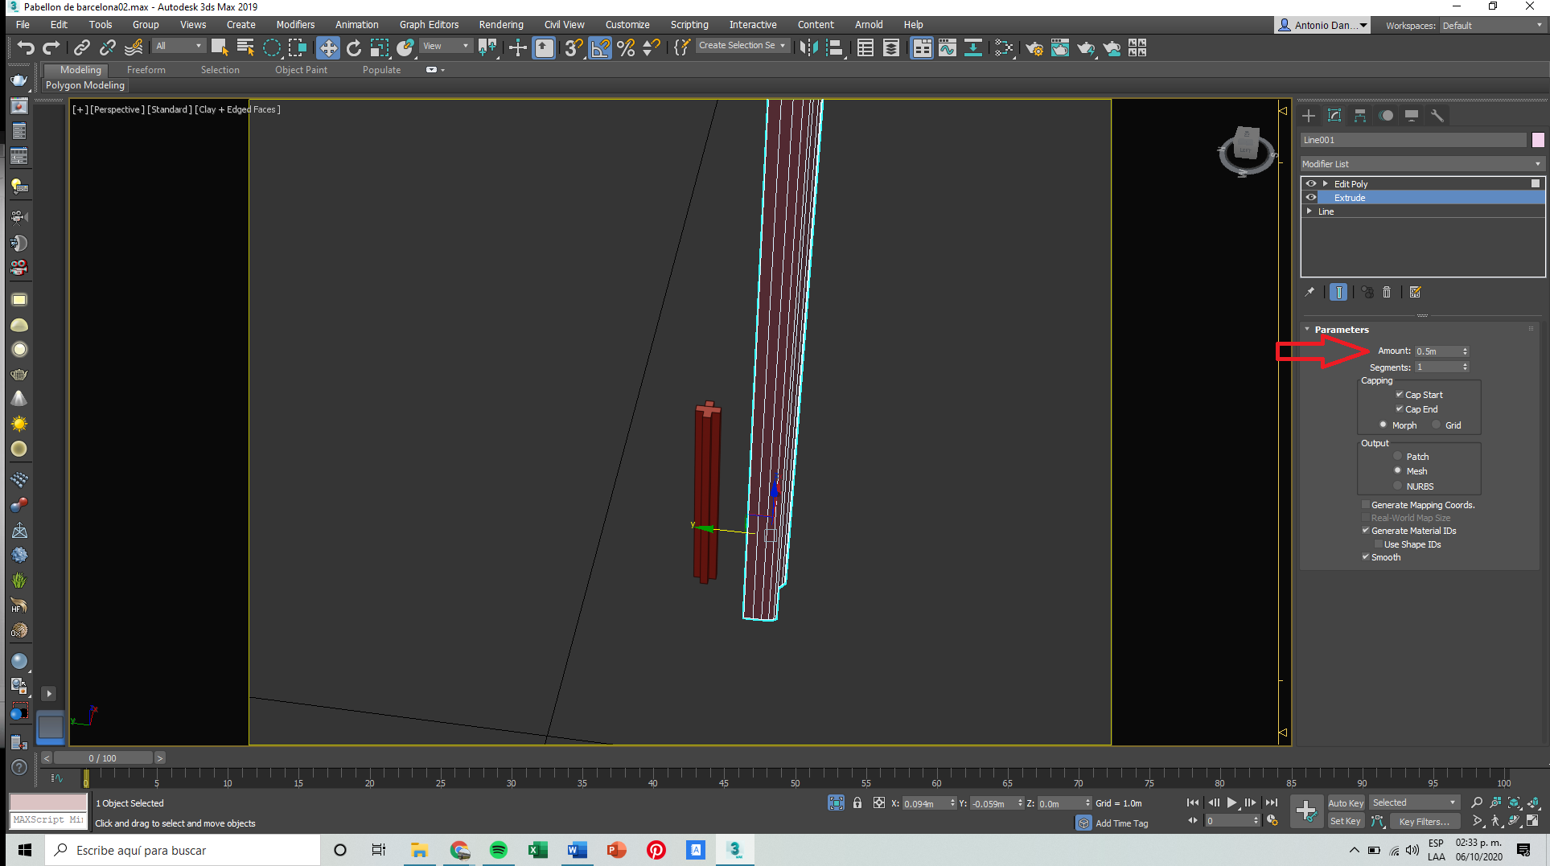Open the Create command panel tab
This screenshot has height=866, width=1550.
point(1309,116)
